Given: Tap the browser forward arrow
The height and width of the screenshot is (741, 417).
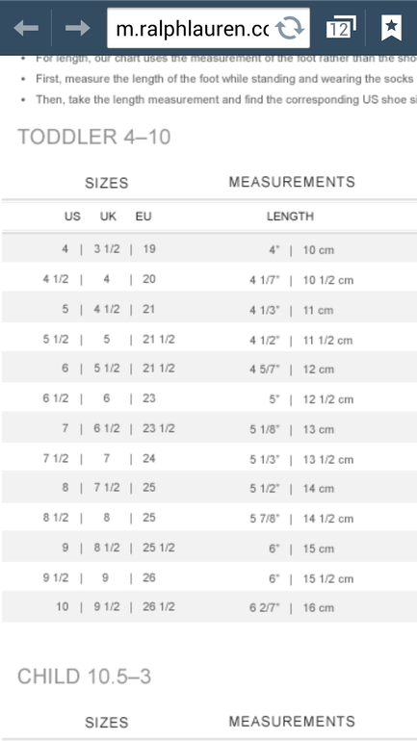Looking at the screenshot, I should pos(78,28).
